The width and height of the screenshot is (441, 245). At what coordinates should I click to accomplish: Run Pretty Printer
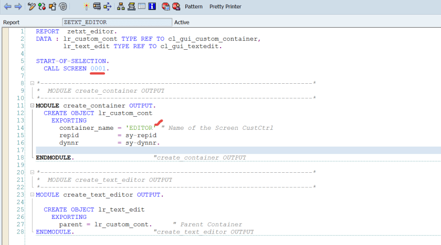pyautogui.click(x=225, y=6)
